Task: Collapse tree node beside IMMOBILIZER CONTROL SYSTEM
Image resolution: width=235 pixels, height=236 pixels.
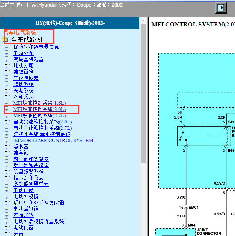Action: click(6, 139)
